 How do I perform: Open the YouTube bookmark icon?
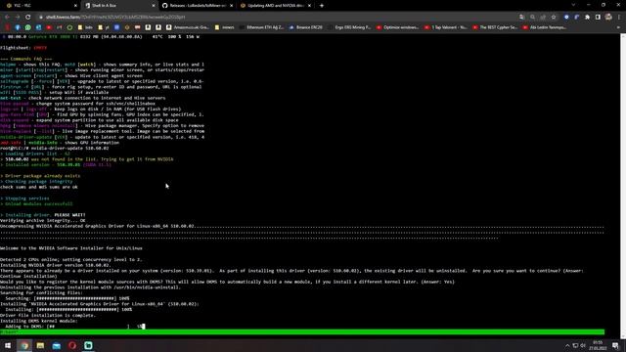click(x=49, y=27)
